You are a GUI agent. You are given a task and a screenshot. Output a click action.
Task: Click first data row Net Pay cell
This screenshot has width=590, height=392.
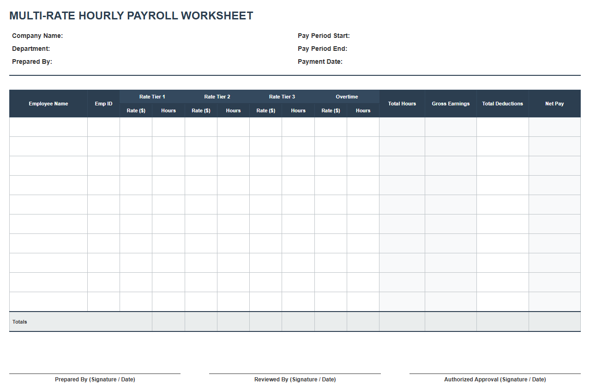[554, 127]
